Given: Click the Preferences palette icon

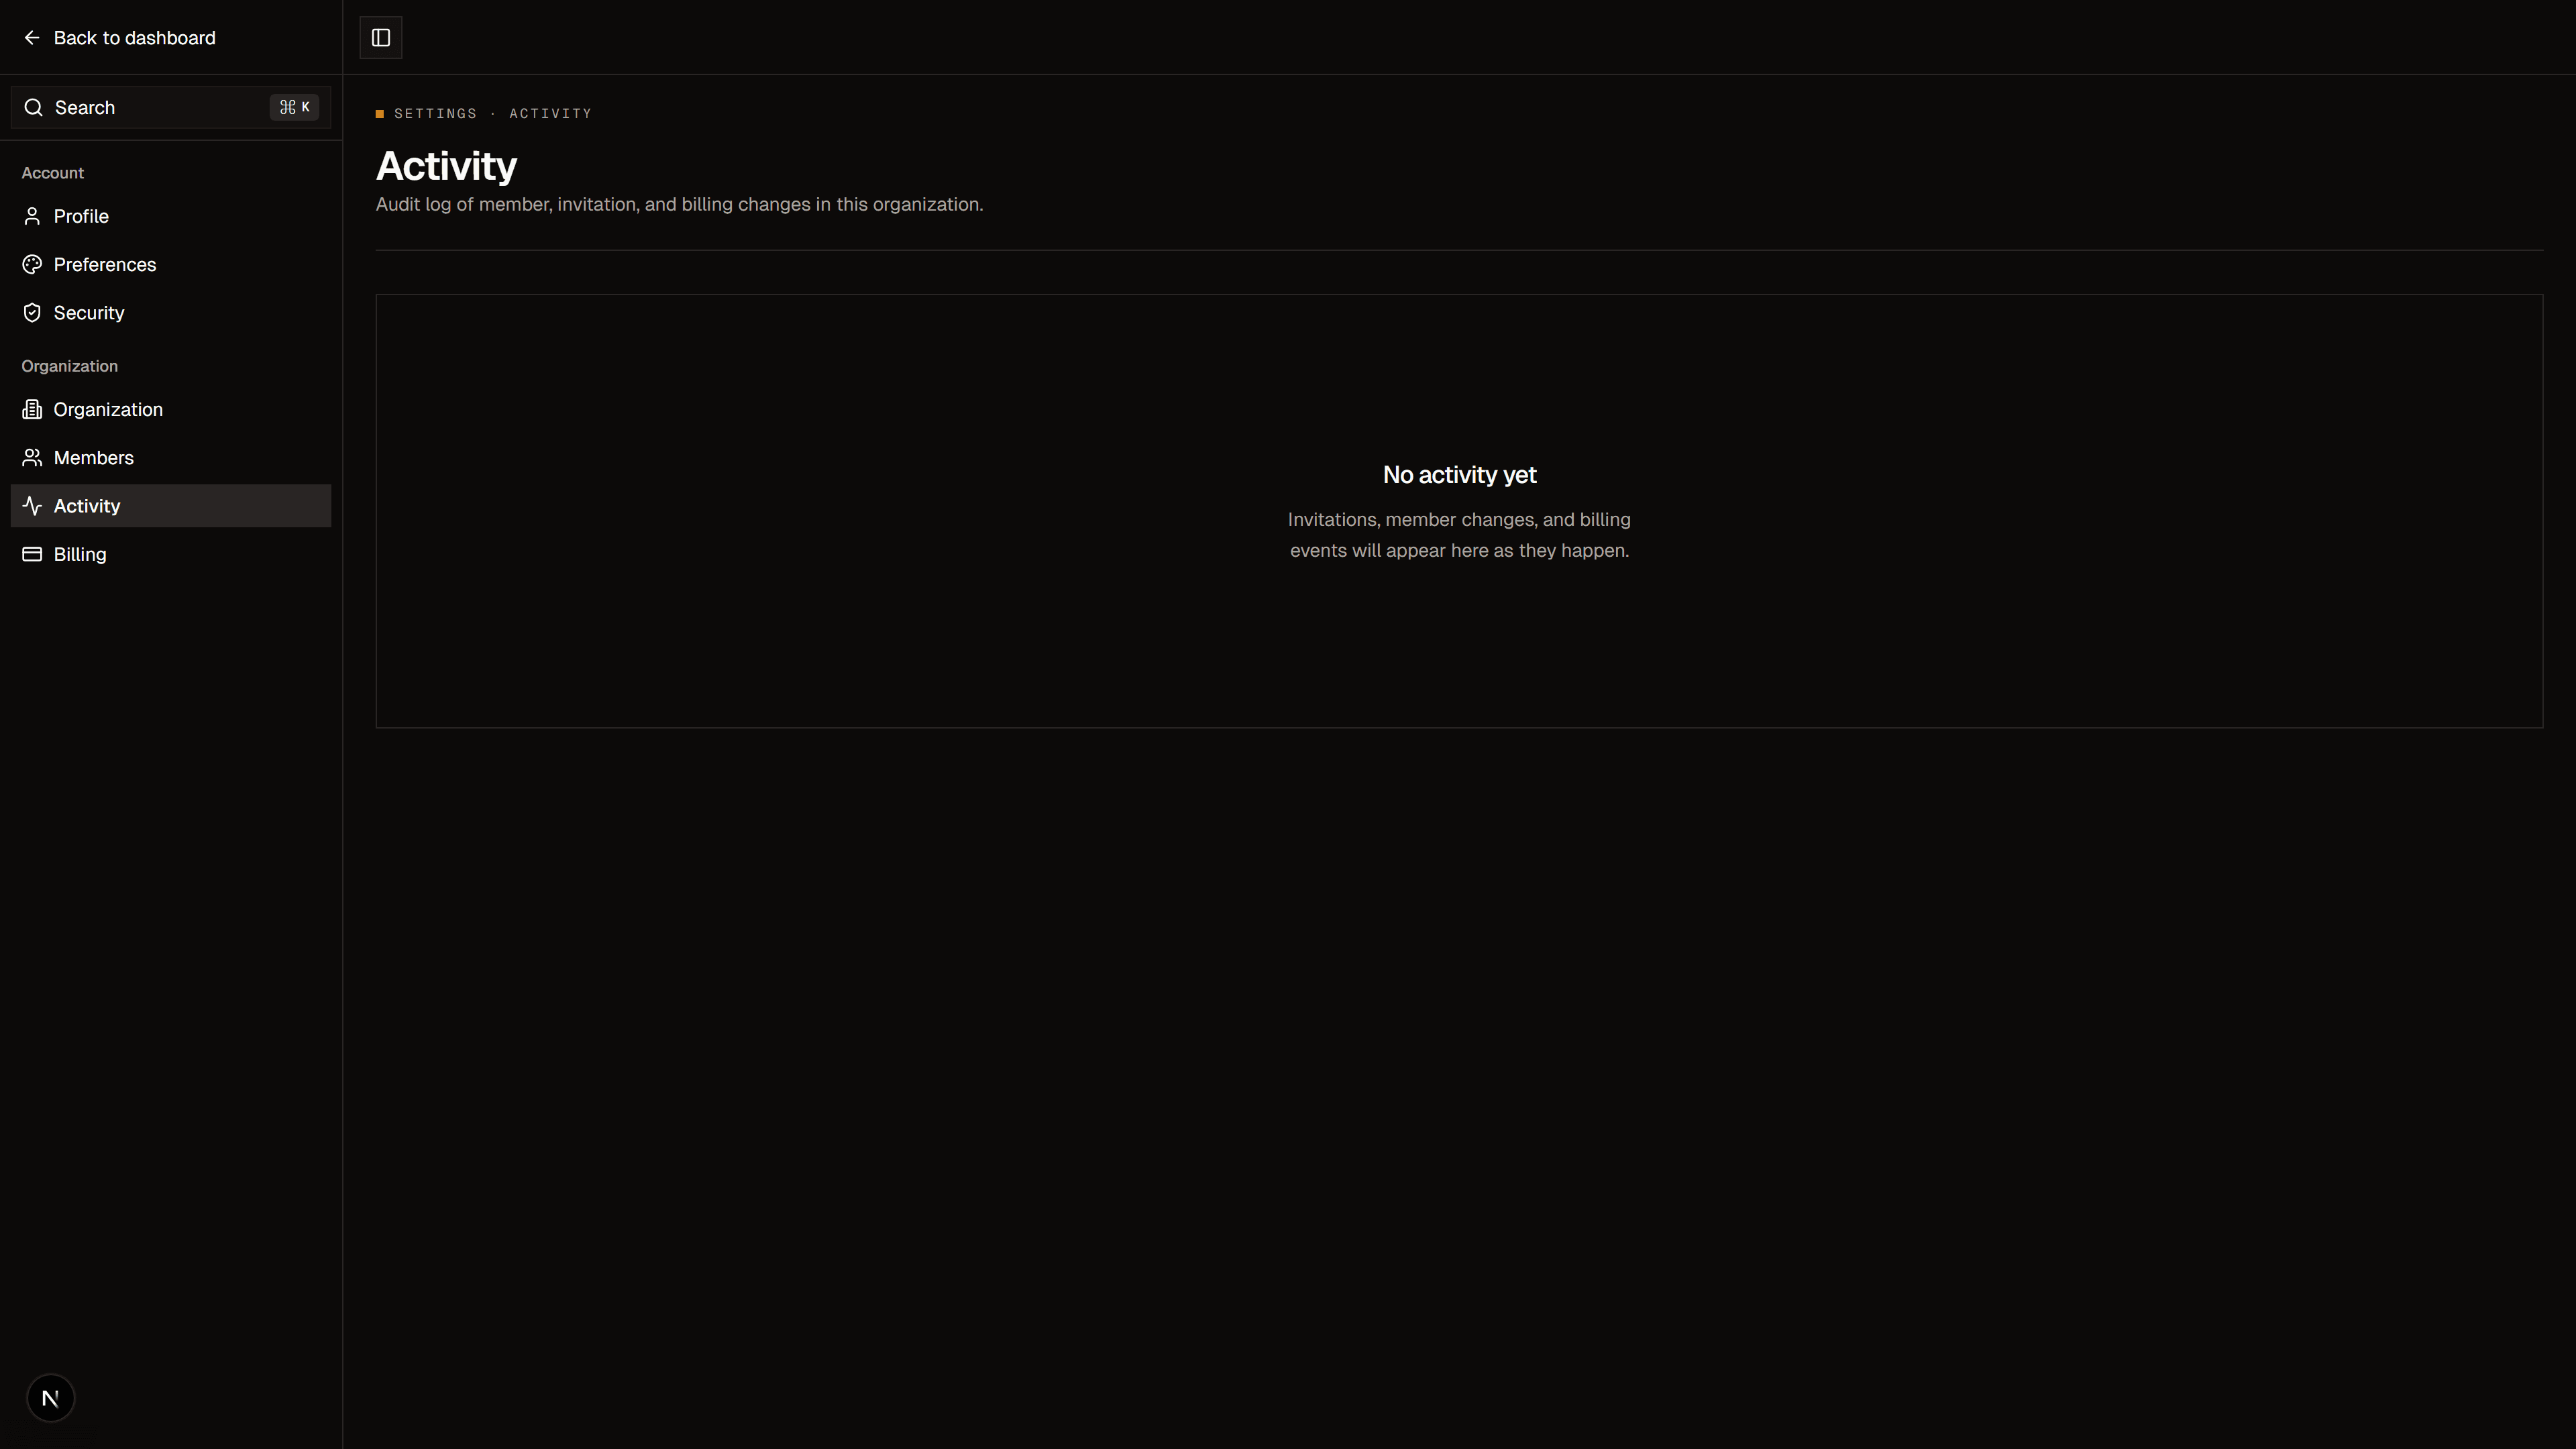Looking at the screenshot, I should point(32,264).
